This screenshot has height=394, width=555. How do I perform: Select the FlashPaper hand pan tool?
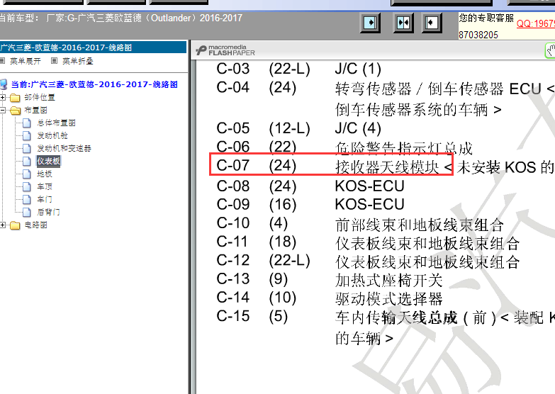tap(550, 50)
